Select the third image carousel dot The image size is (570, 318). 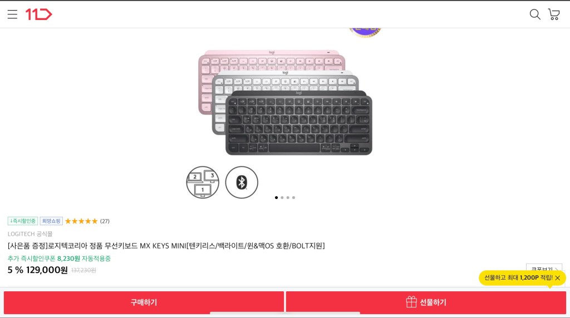288,198
